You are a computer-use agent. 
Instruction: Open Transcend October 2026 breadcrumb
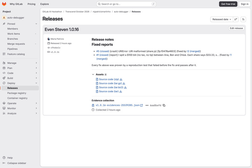click(77, 12)
